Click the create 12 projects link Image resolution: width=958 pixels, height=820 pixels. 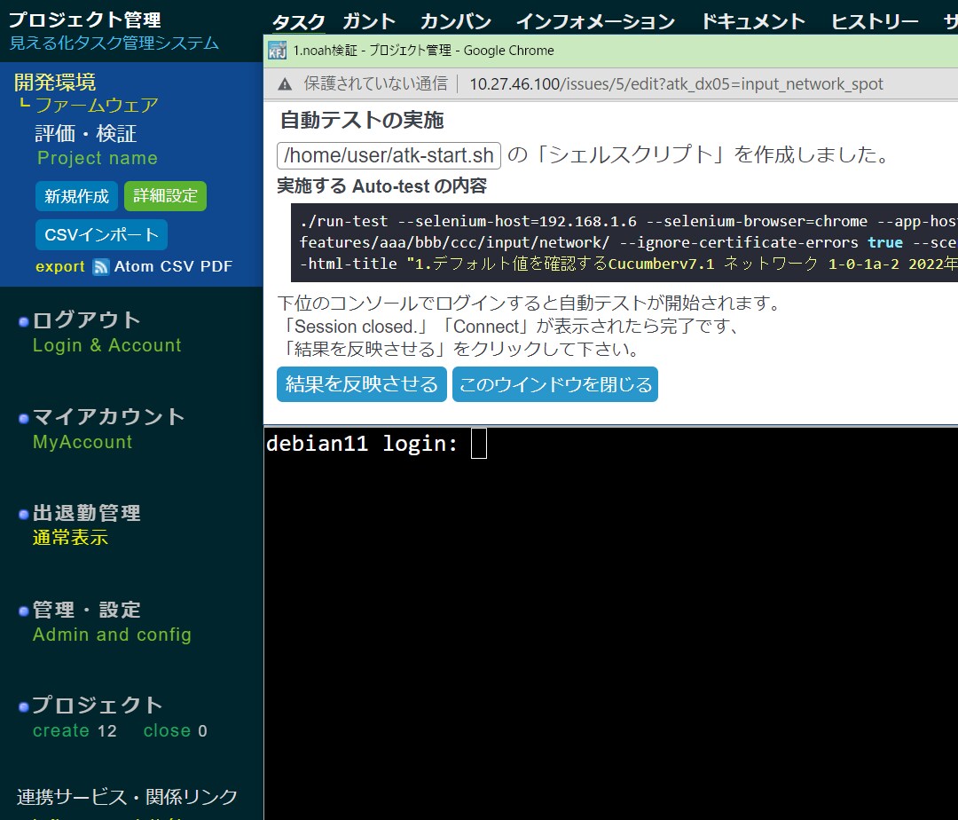[75, 730]
